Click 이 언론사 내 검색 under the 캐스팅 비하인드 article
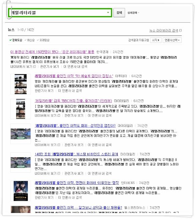This screenshot has width=195, height=219. click(x=100, y=174)
